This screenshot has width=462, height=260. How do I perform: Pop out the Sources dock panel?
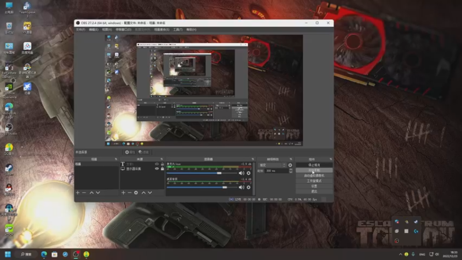point(162,159)
